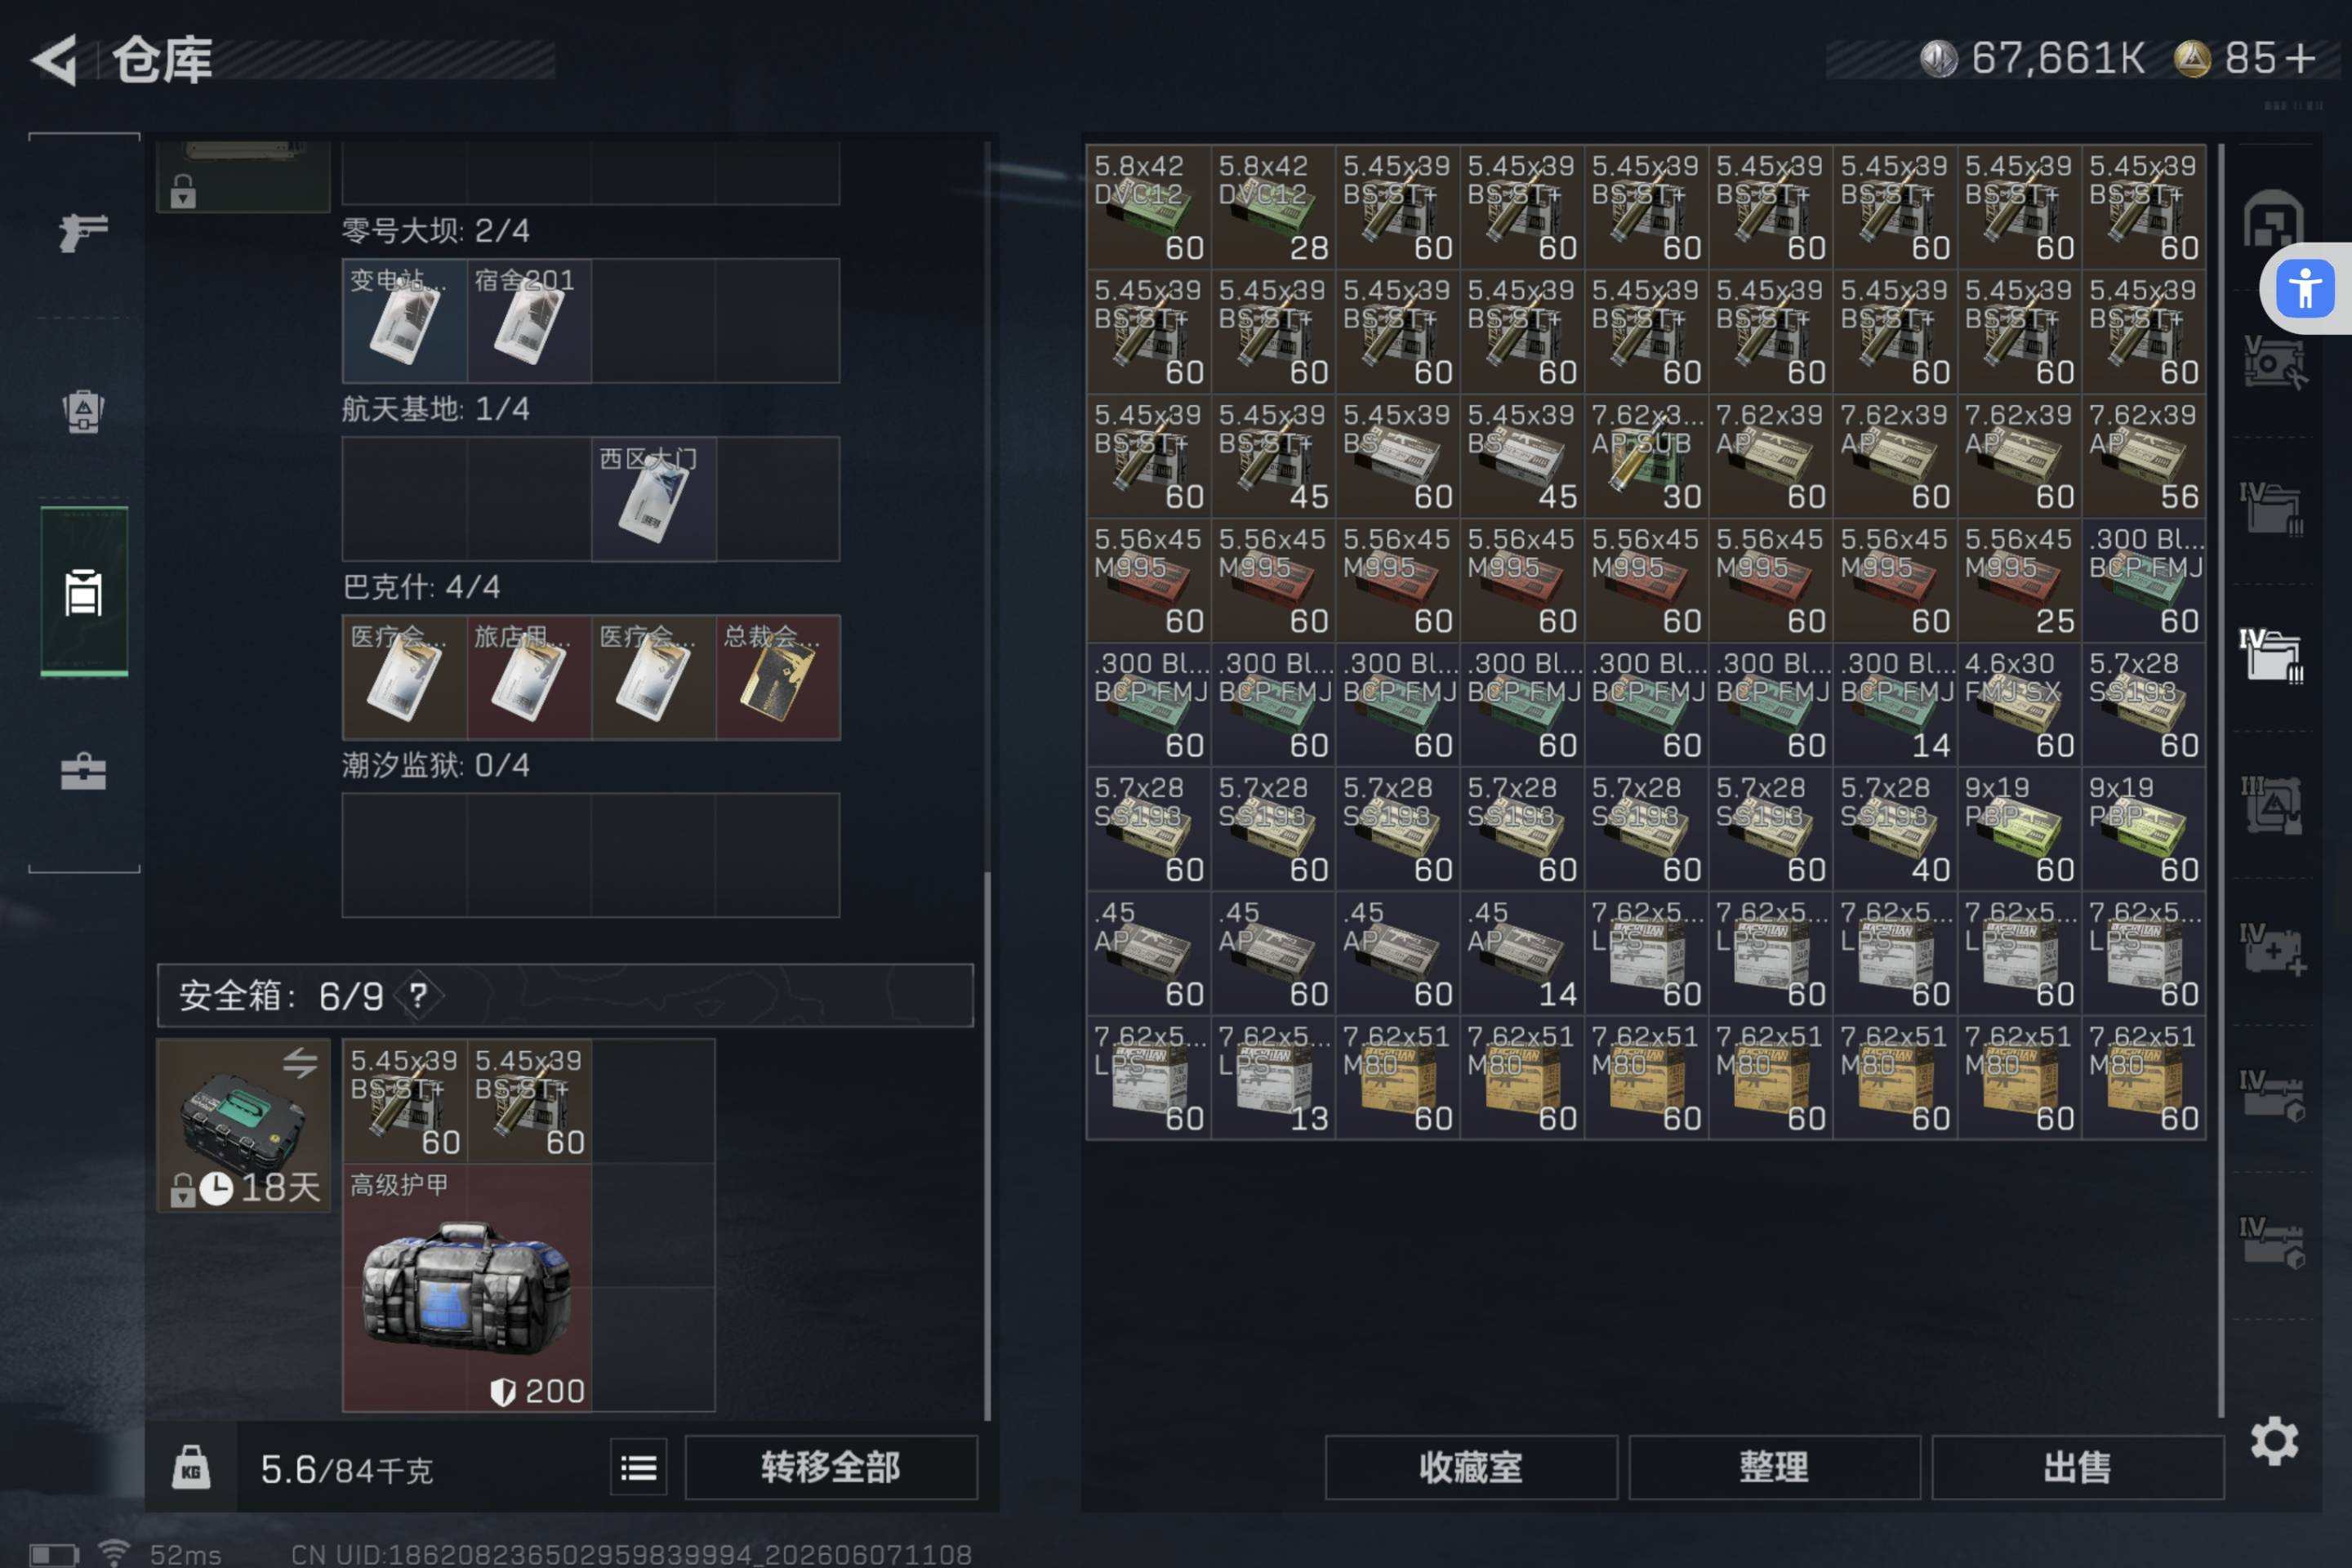Click the 零号大坝: 2/4 label
The image size is (2352, 1568).
tap(436, 230)
